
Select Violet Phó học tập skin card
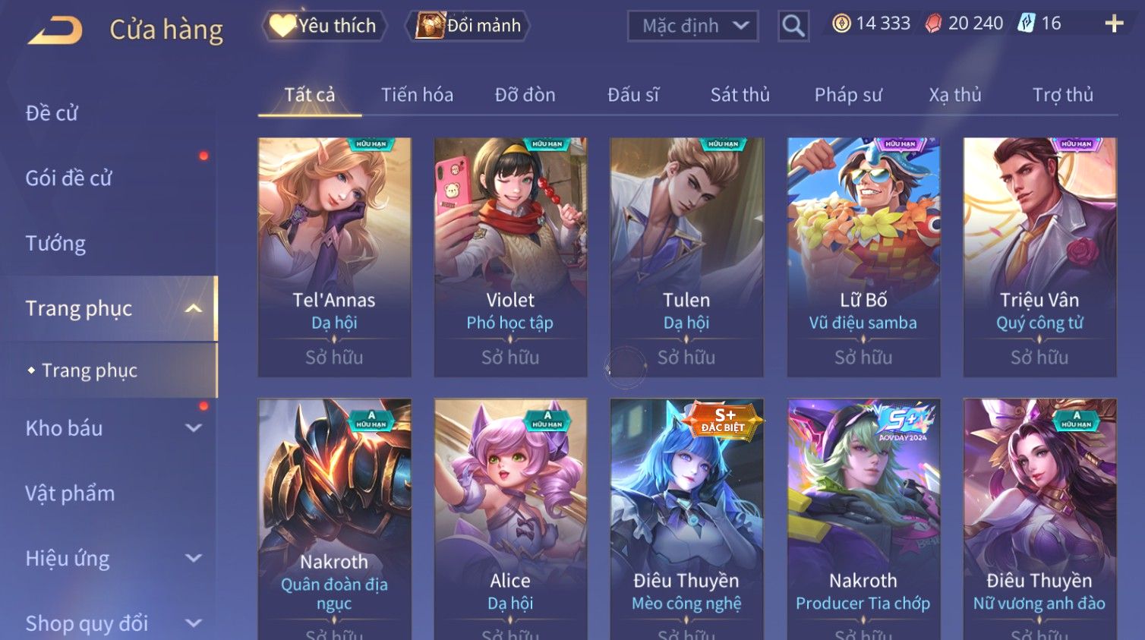pyautogui.click(x=510, y=257)
